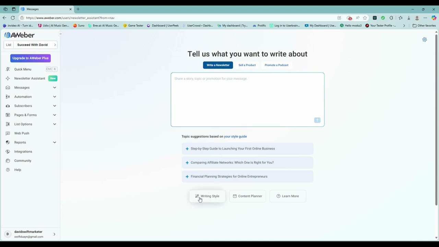Viewport: 439px width, 247px height.
Task: Expand the Automation menu chevron
Action: 55,97
